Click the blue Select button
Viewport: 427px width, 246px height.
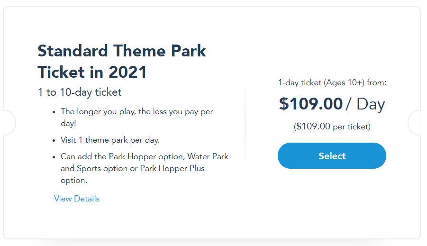point(332,156)
